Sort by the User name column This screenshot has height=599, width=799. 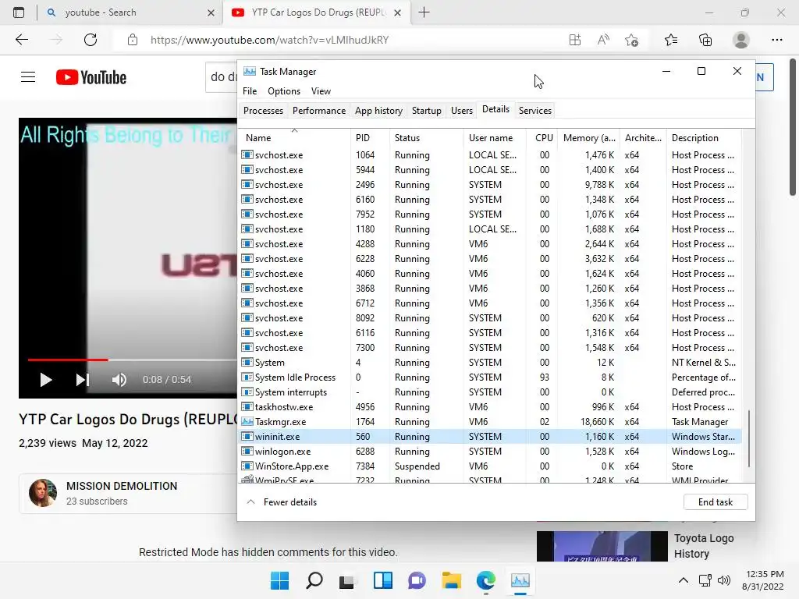[x=495, y=137]
